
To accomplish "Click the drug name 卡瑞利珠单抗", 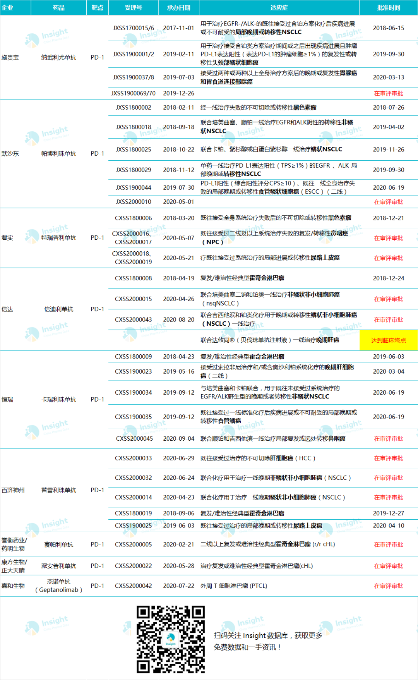I will (x=59, y=399).
